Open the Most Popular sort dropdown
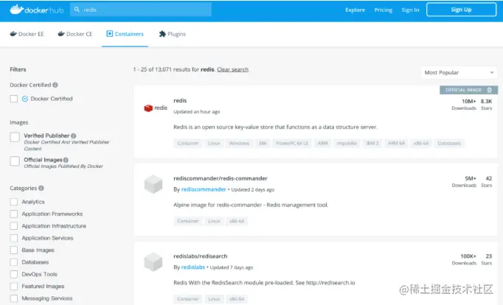Screen dimensions: 503x305 (x=459, y=73)
